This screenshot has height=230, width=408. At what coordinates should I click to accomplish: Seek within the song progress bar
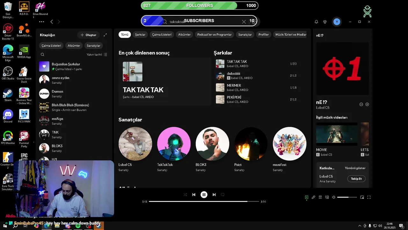[x=204, y=202]
